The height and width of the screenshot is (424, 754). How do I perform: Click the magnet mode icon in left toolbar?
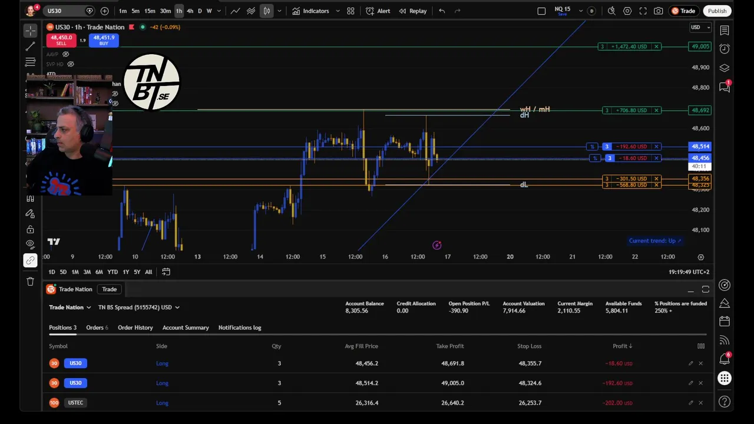31,198
